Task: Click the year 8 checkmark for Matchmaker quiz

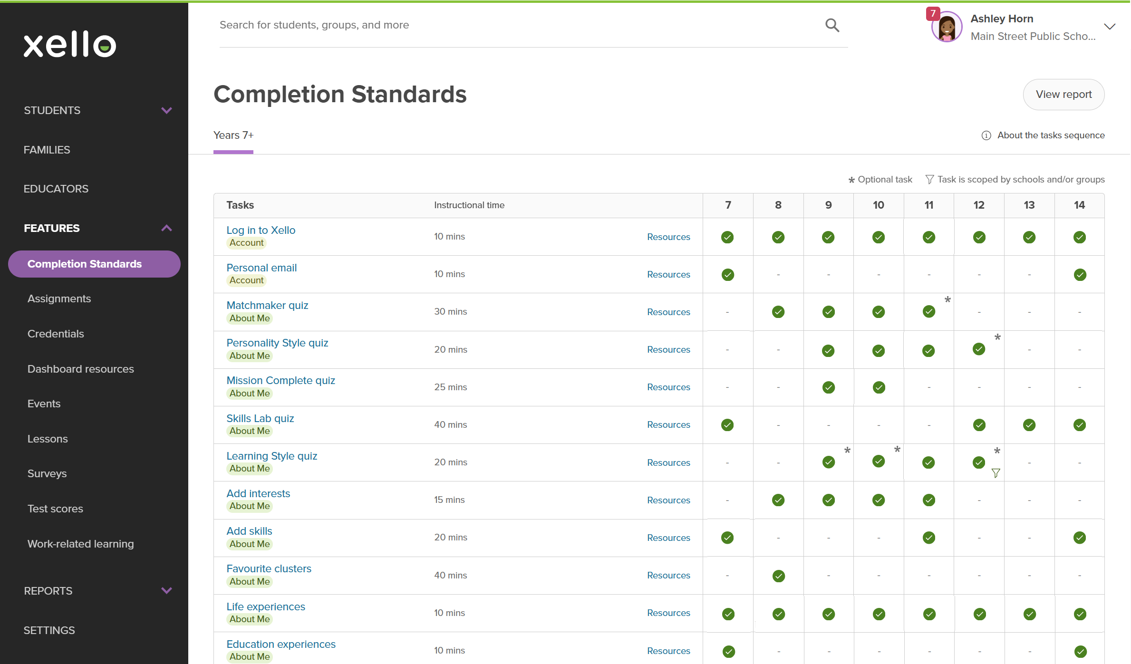Action: coord(778,312)
